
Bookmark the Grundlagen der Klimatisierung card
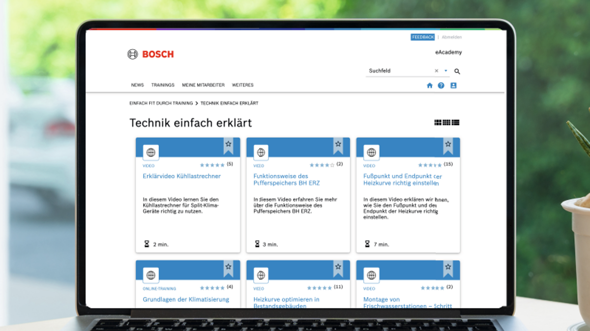coord(228,268)
